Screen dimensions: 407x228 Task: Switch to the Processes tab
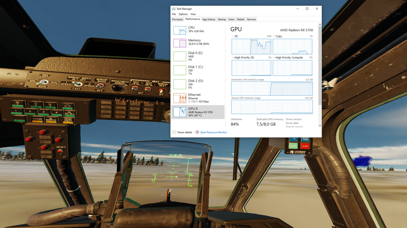[177, 19]
